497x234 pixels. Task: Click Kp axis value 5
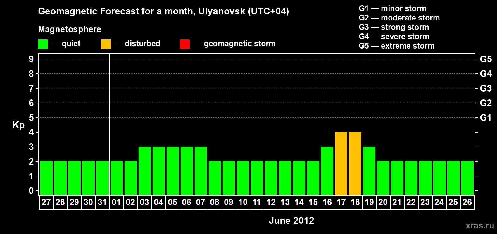31,118
